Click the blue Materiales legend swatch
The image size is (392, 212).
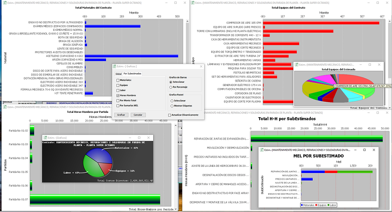click(x=302, y=205)
